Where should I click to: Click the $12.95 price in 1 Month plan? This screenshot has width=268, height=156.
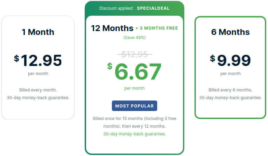(x=38, y=60)
